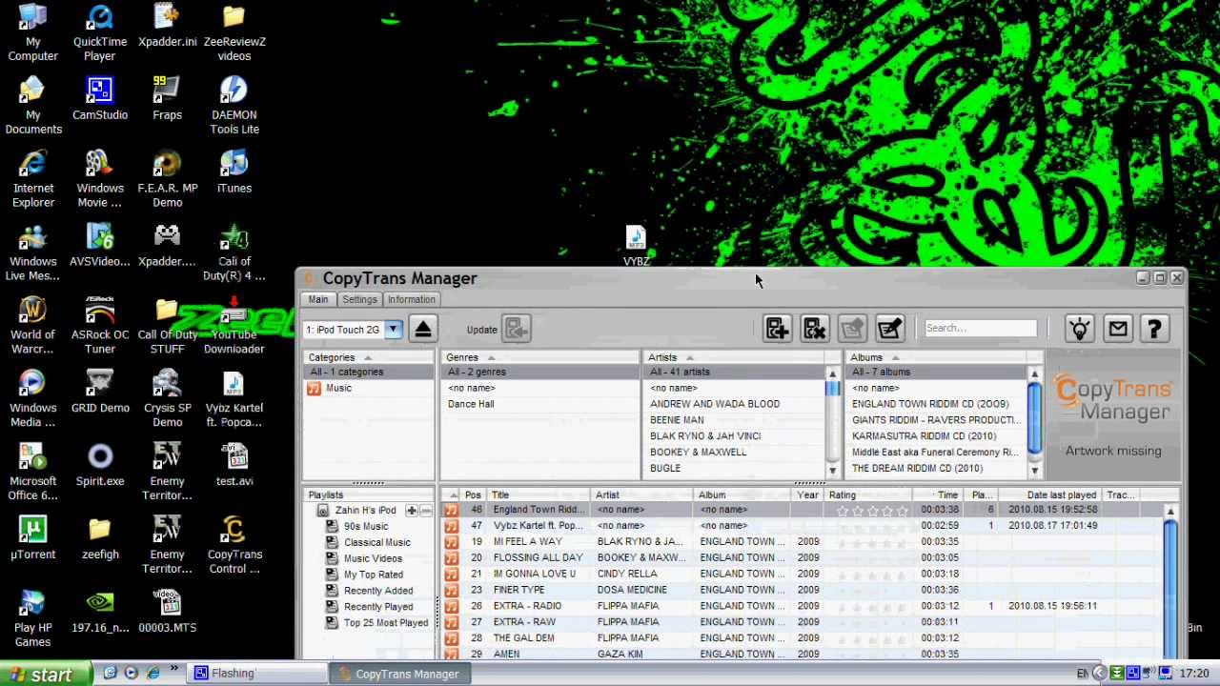The width and height of the screenshot is (1220, 686).
Task: Sort the track list by Year column
Action: (x=807, y=495)
